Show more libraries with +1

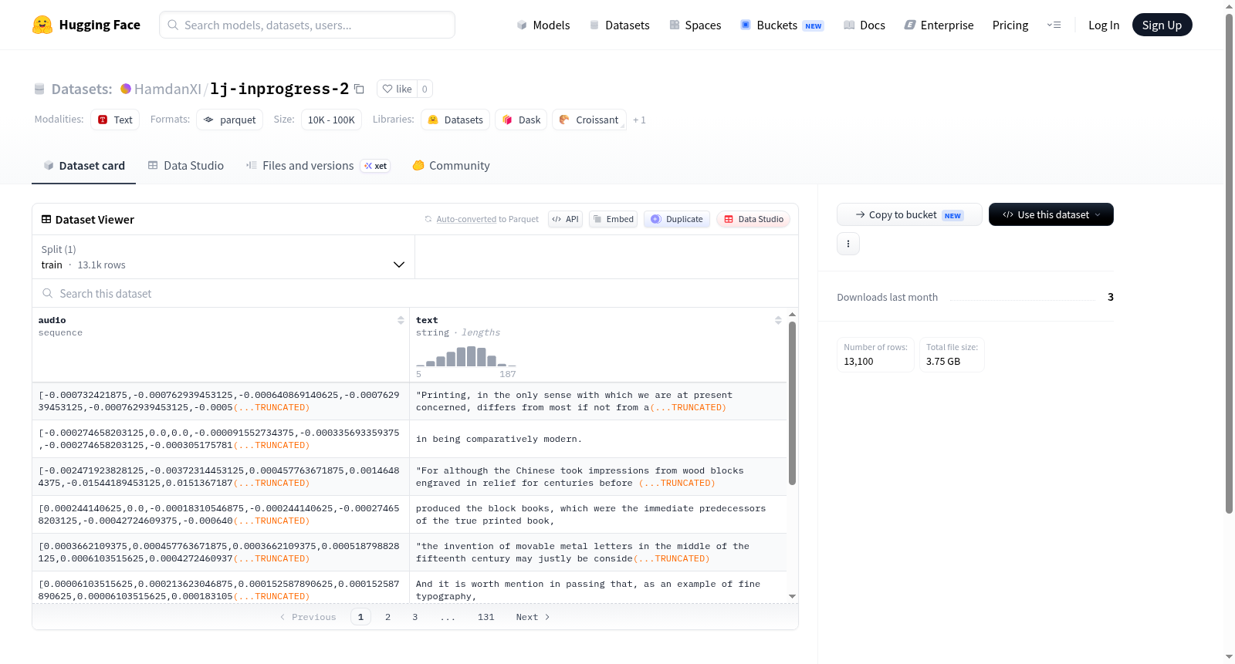pos(639,120)
